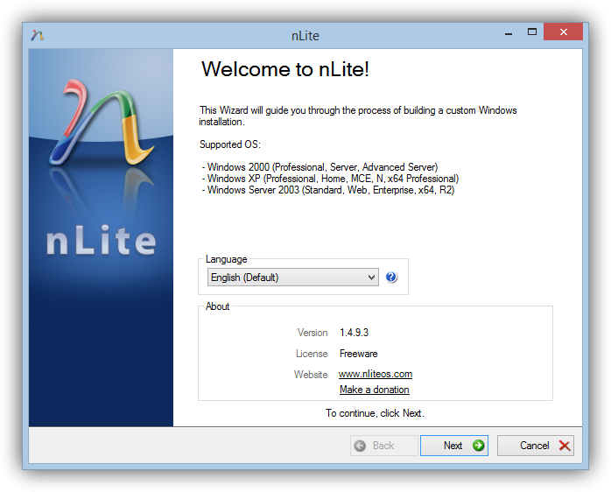Click the disabled Back button
This screenshot has width=611, height=492.
click(x=383, y=446)
